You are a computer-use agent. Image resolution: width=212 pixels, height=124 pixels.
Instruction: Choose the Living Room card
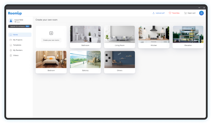click(x=119, y=35)
